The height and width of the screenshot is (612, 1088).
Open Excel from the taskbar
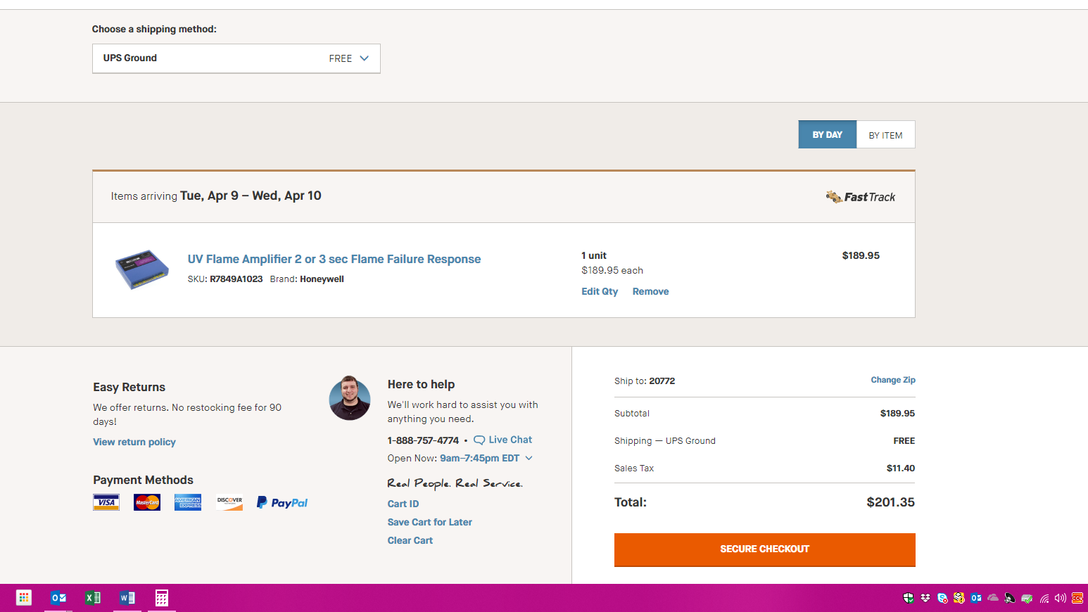[93, 598]
